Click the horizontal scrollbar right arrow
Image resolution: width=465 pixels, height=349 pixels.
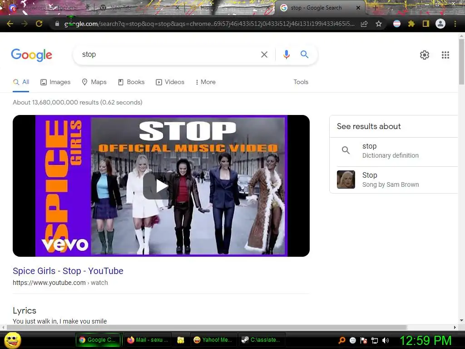(x=455, y=327)
